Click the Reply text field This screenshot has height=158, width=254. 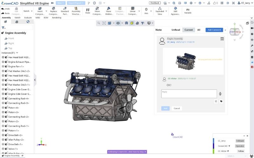189,94
